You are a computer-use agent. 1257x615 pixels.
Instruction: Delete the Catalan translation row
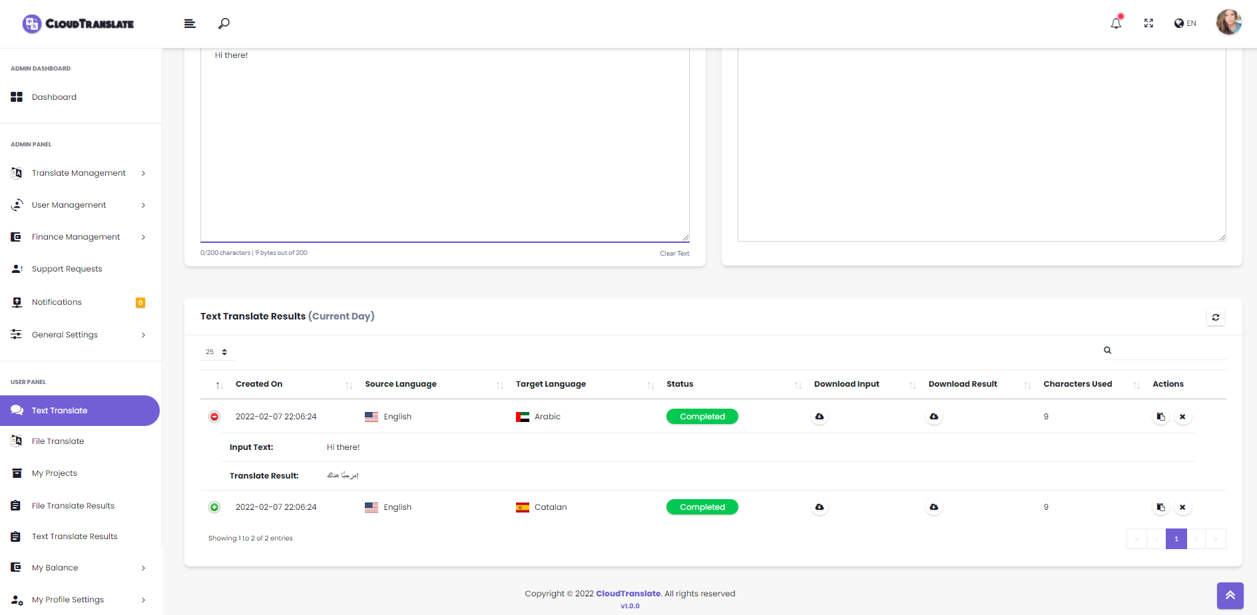pyautogui.click(x=1182, y=507)
